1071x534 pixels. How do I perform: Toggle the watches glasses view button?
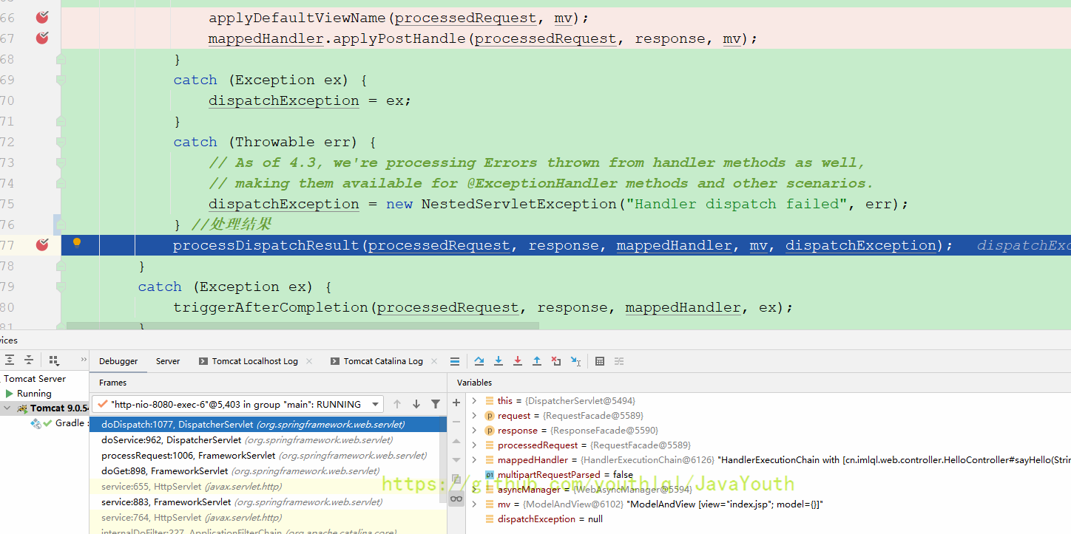click(456, 499)
